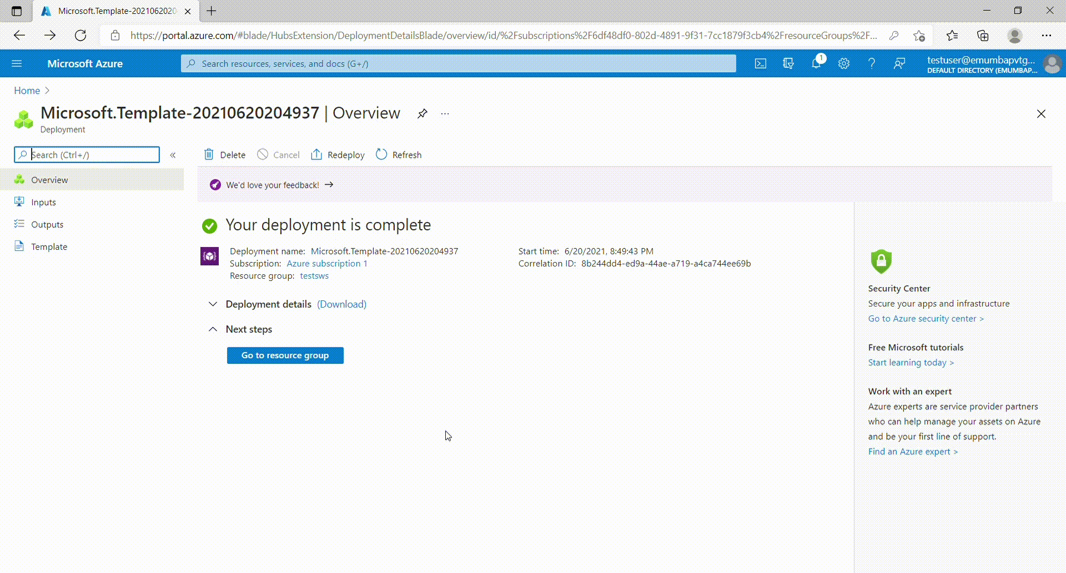The height and width of the screenshot is (573, 1066).
Task: Close the Microsoft.Template browser tab
Action: pyautogui.click(x=188, y=11)
